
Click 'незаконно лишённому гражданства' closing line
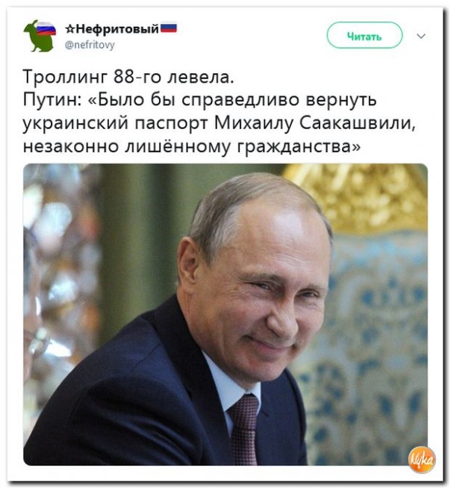[x=191, y=146]
